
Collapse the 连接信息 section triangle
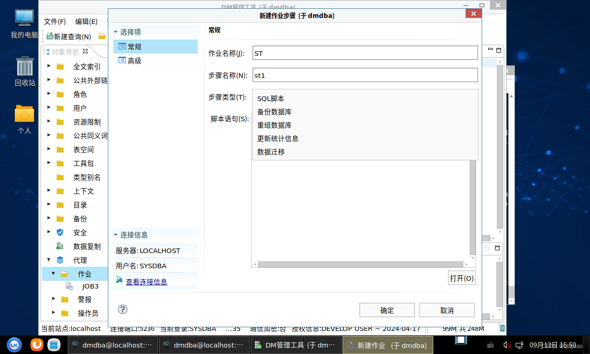pyautogui.click(x=116, y=235)
